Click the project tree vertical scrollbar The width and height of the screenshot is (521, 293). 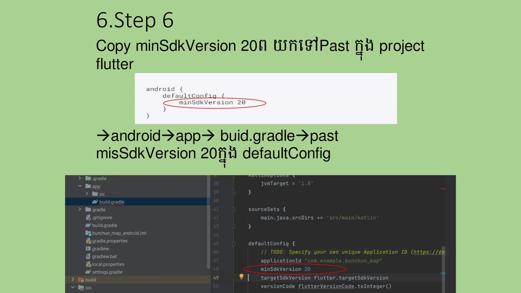pos(209,222)
